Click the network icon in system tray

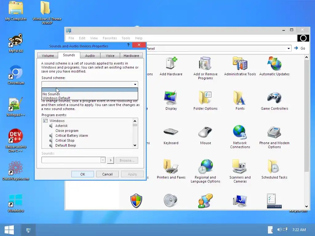[285, 229]
